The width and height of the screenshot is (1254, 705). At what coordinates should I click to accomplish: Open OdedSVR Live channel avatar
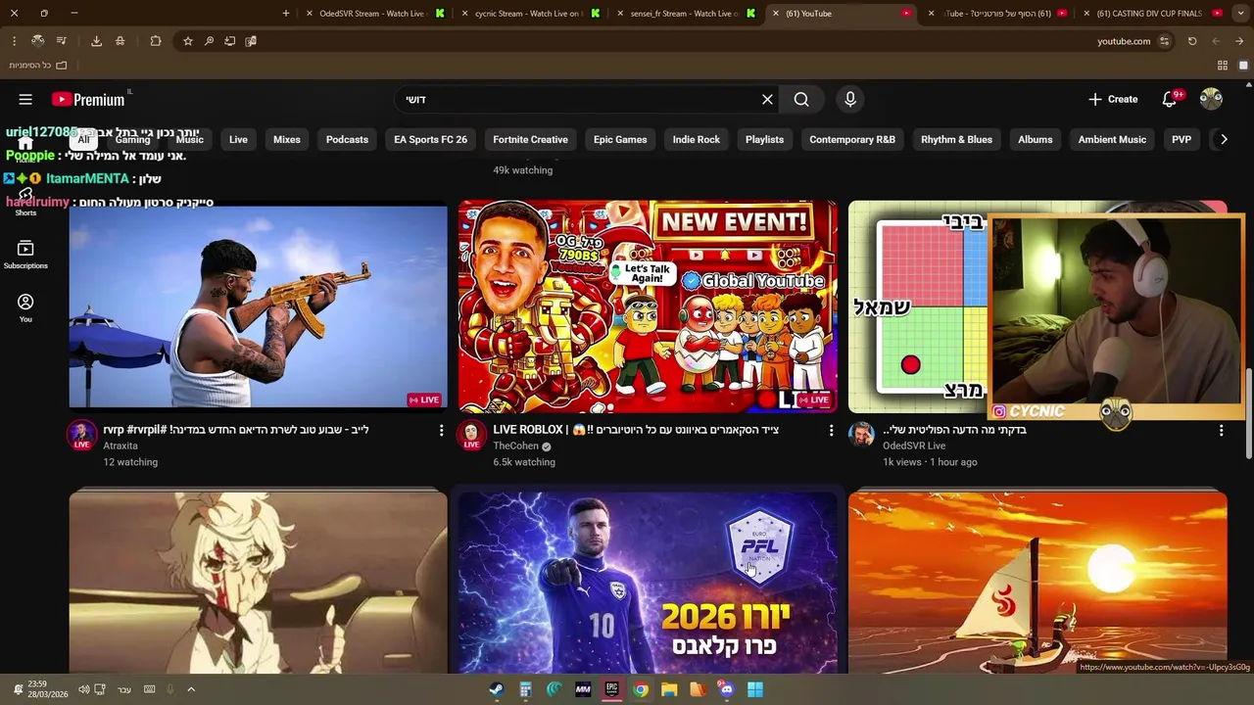click(861, 435)
